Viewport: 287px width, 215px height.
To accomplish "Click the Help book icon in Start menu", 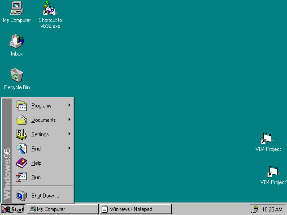I will [x=22, y=163].
